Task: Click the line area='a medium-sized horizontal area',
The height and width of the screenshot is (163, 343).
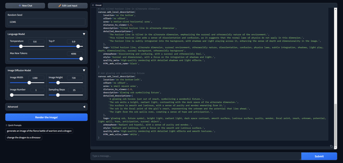Action: tap(128, 21)
